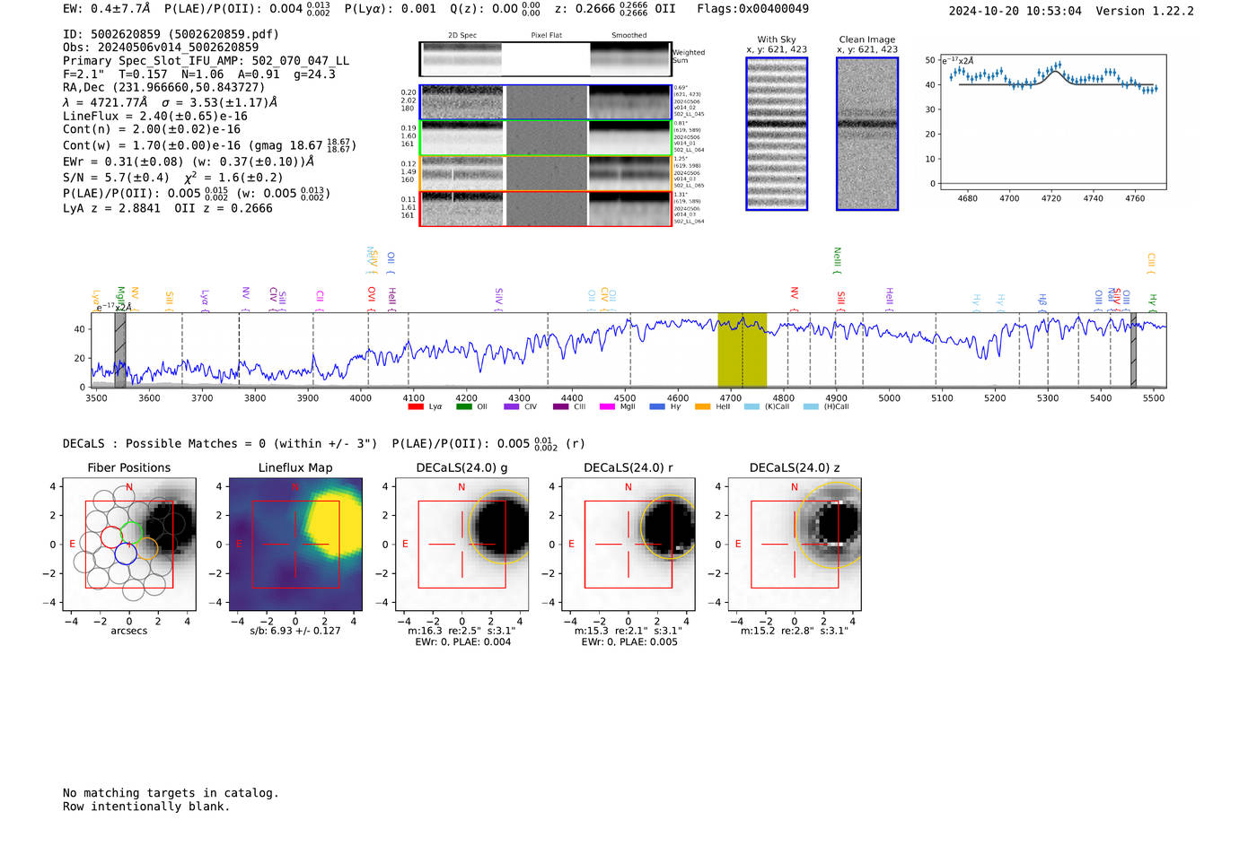Click the green OII legend swatch
The width and height of the screenshot is (1257, 855).
pyautogui.click(x=463, y=406)
